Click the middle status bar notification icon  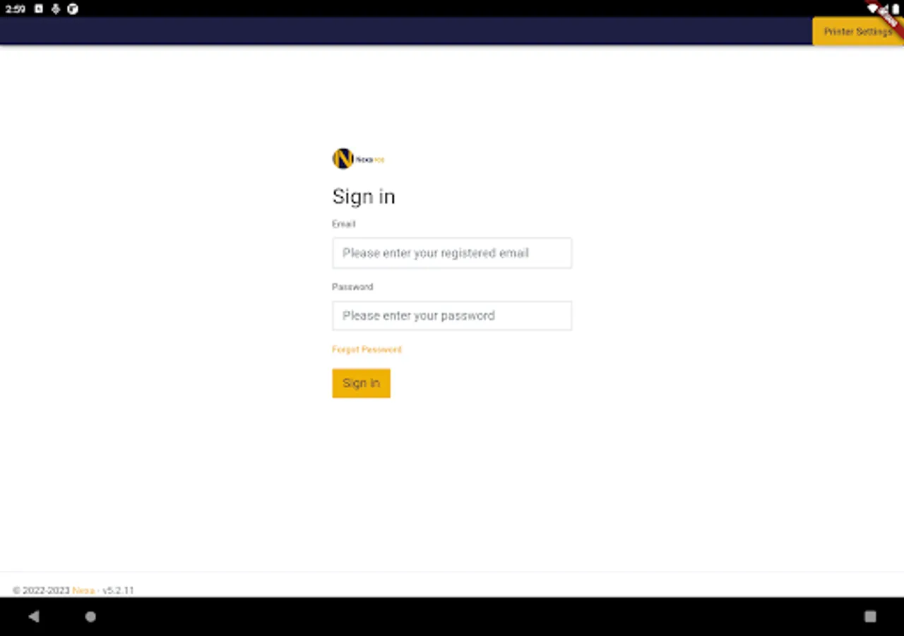coord(56,9)
